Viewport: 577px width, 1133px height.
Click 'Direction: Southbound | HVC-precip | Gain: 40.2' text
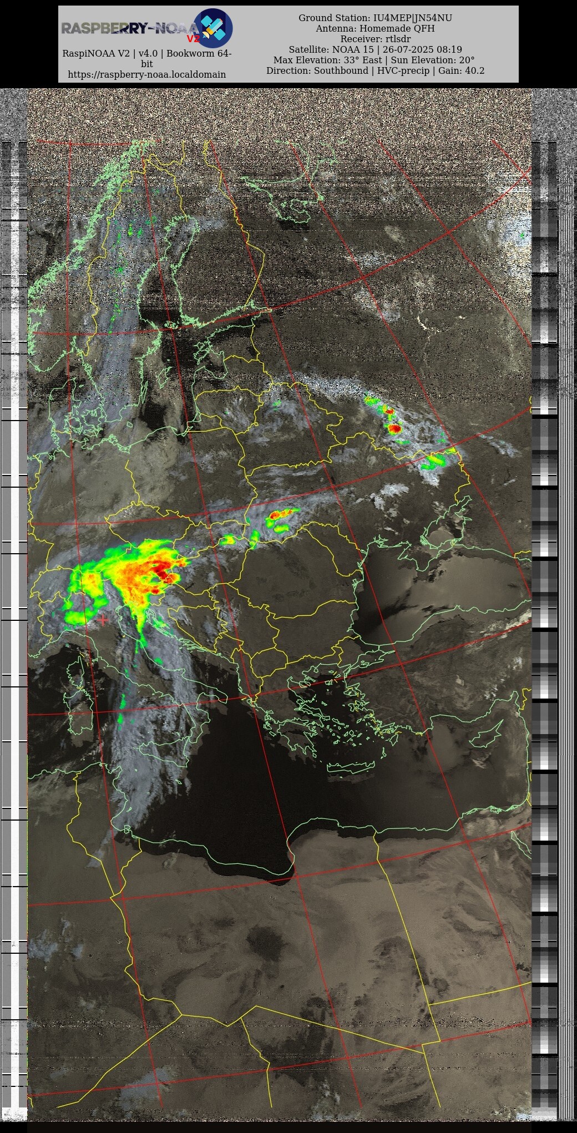click(x=376, y=70)
